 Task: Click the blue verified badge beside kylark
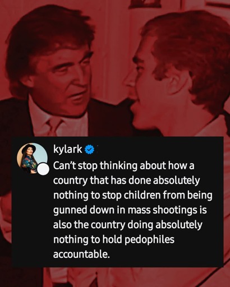(x=90, y=149)
